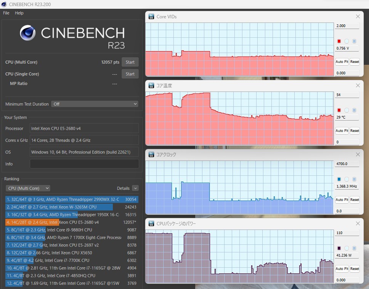Click the 0.756 V current value readout

pyautogui.click(x=347, y=48)
